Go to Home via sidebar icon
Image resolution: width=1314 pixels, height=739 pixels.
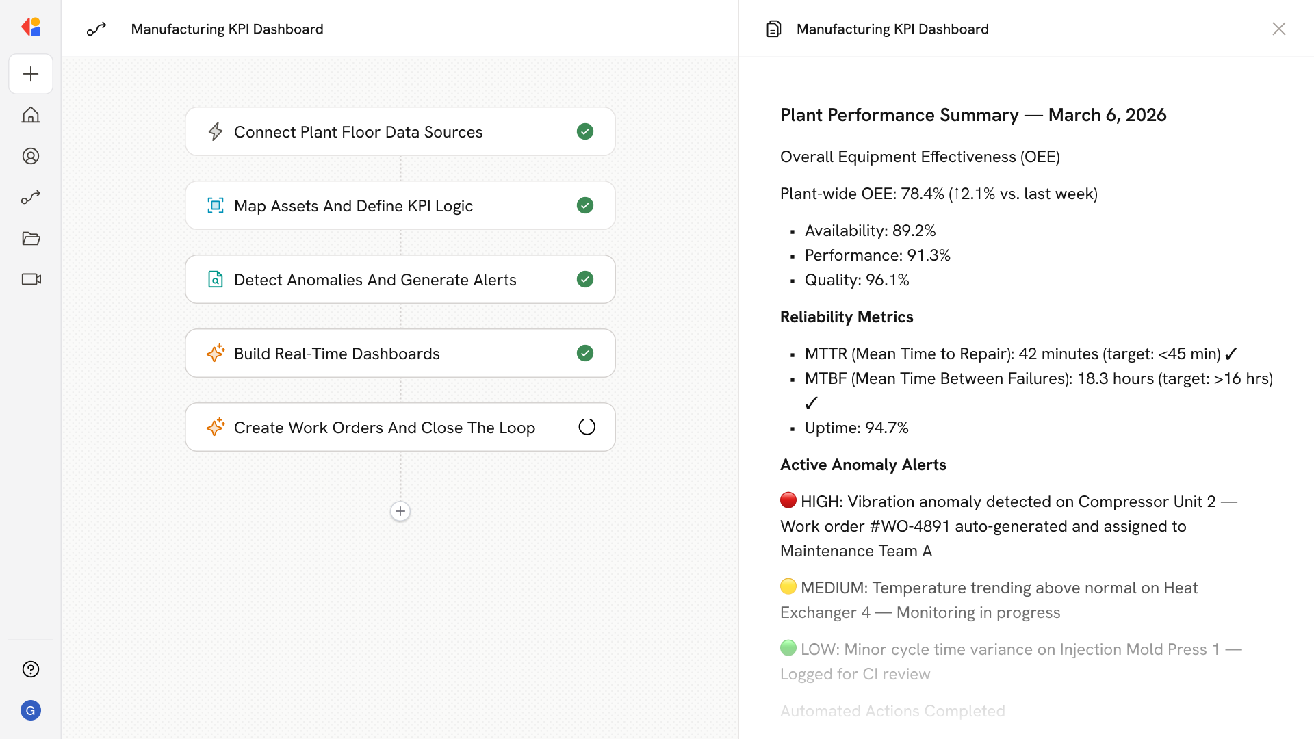click(x=31, y=115)
